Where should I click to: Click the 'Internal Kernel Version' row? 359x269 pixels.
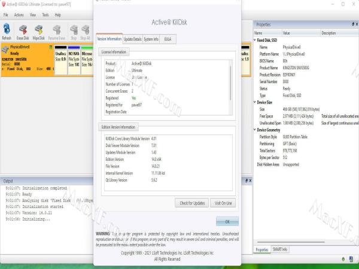[168, 173]
